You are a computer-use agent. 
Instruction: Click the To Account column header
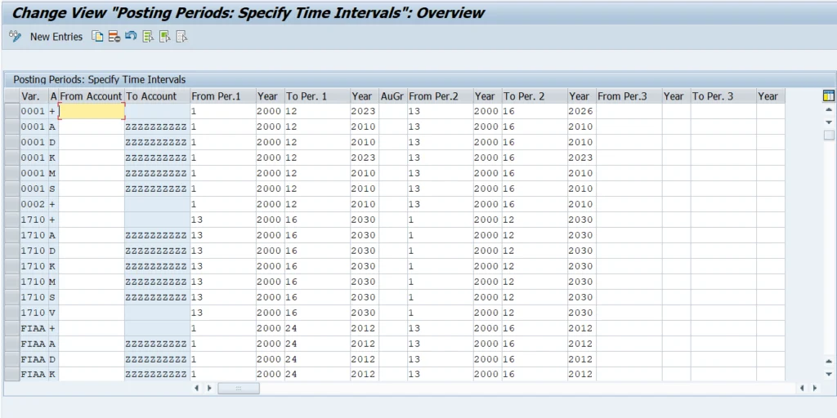click(x=158, y=96)
